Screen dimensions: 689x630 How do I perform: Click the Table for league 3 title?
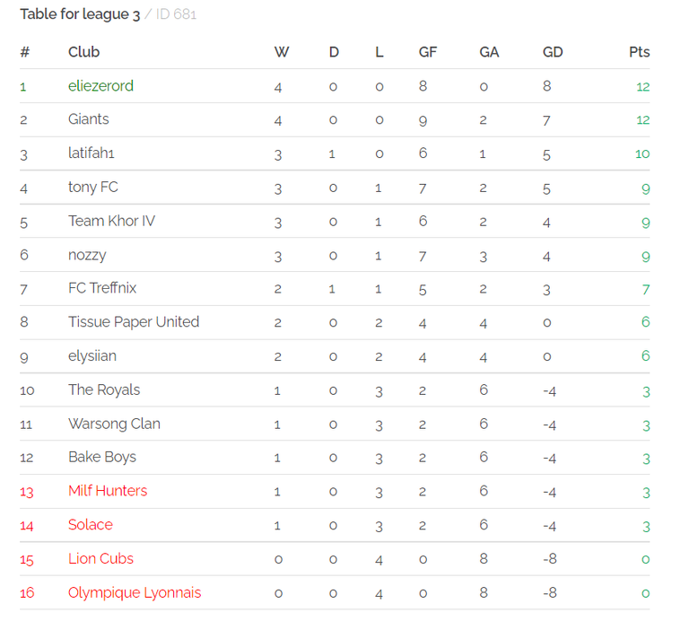click(x=80, y=14)
